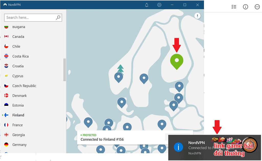The height and width of the screenshot is (161, 262).
Task: Click the Denmark flag icon
Action: pos(6,95)
